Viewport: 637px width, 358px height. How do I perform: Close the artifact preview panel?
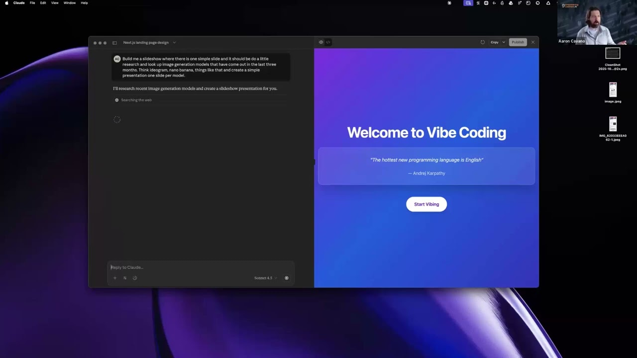533,42
